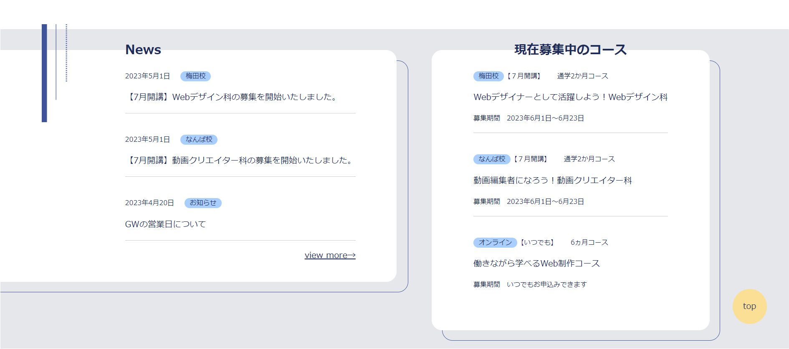Select the 梅田校 tag in News
This screenshot has height=349, width=789.
coord(195,76)
